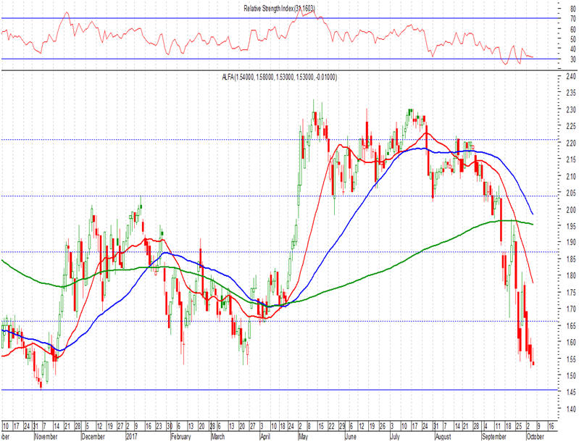Click the 2.30 price axis label
Viewport: 579px width, 442px height.
[571, 109]
